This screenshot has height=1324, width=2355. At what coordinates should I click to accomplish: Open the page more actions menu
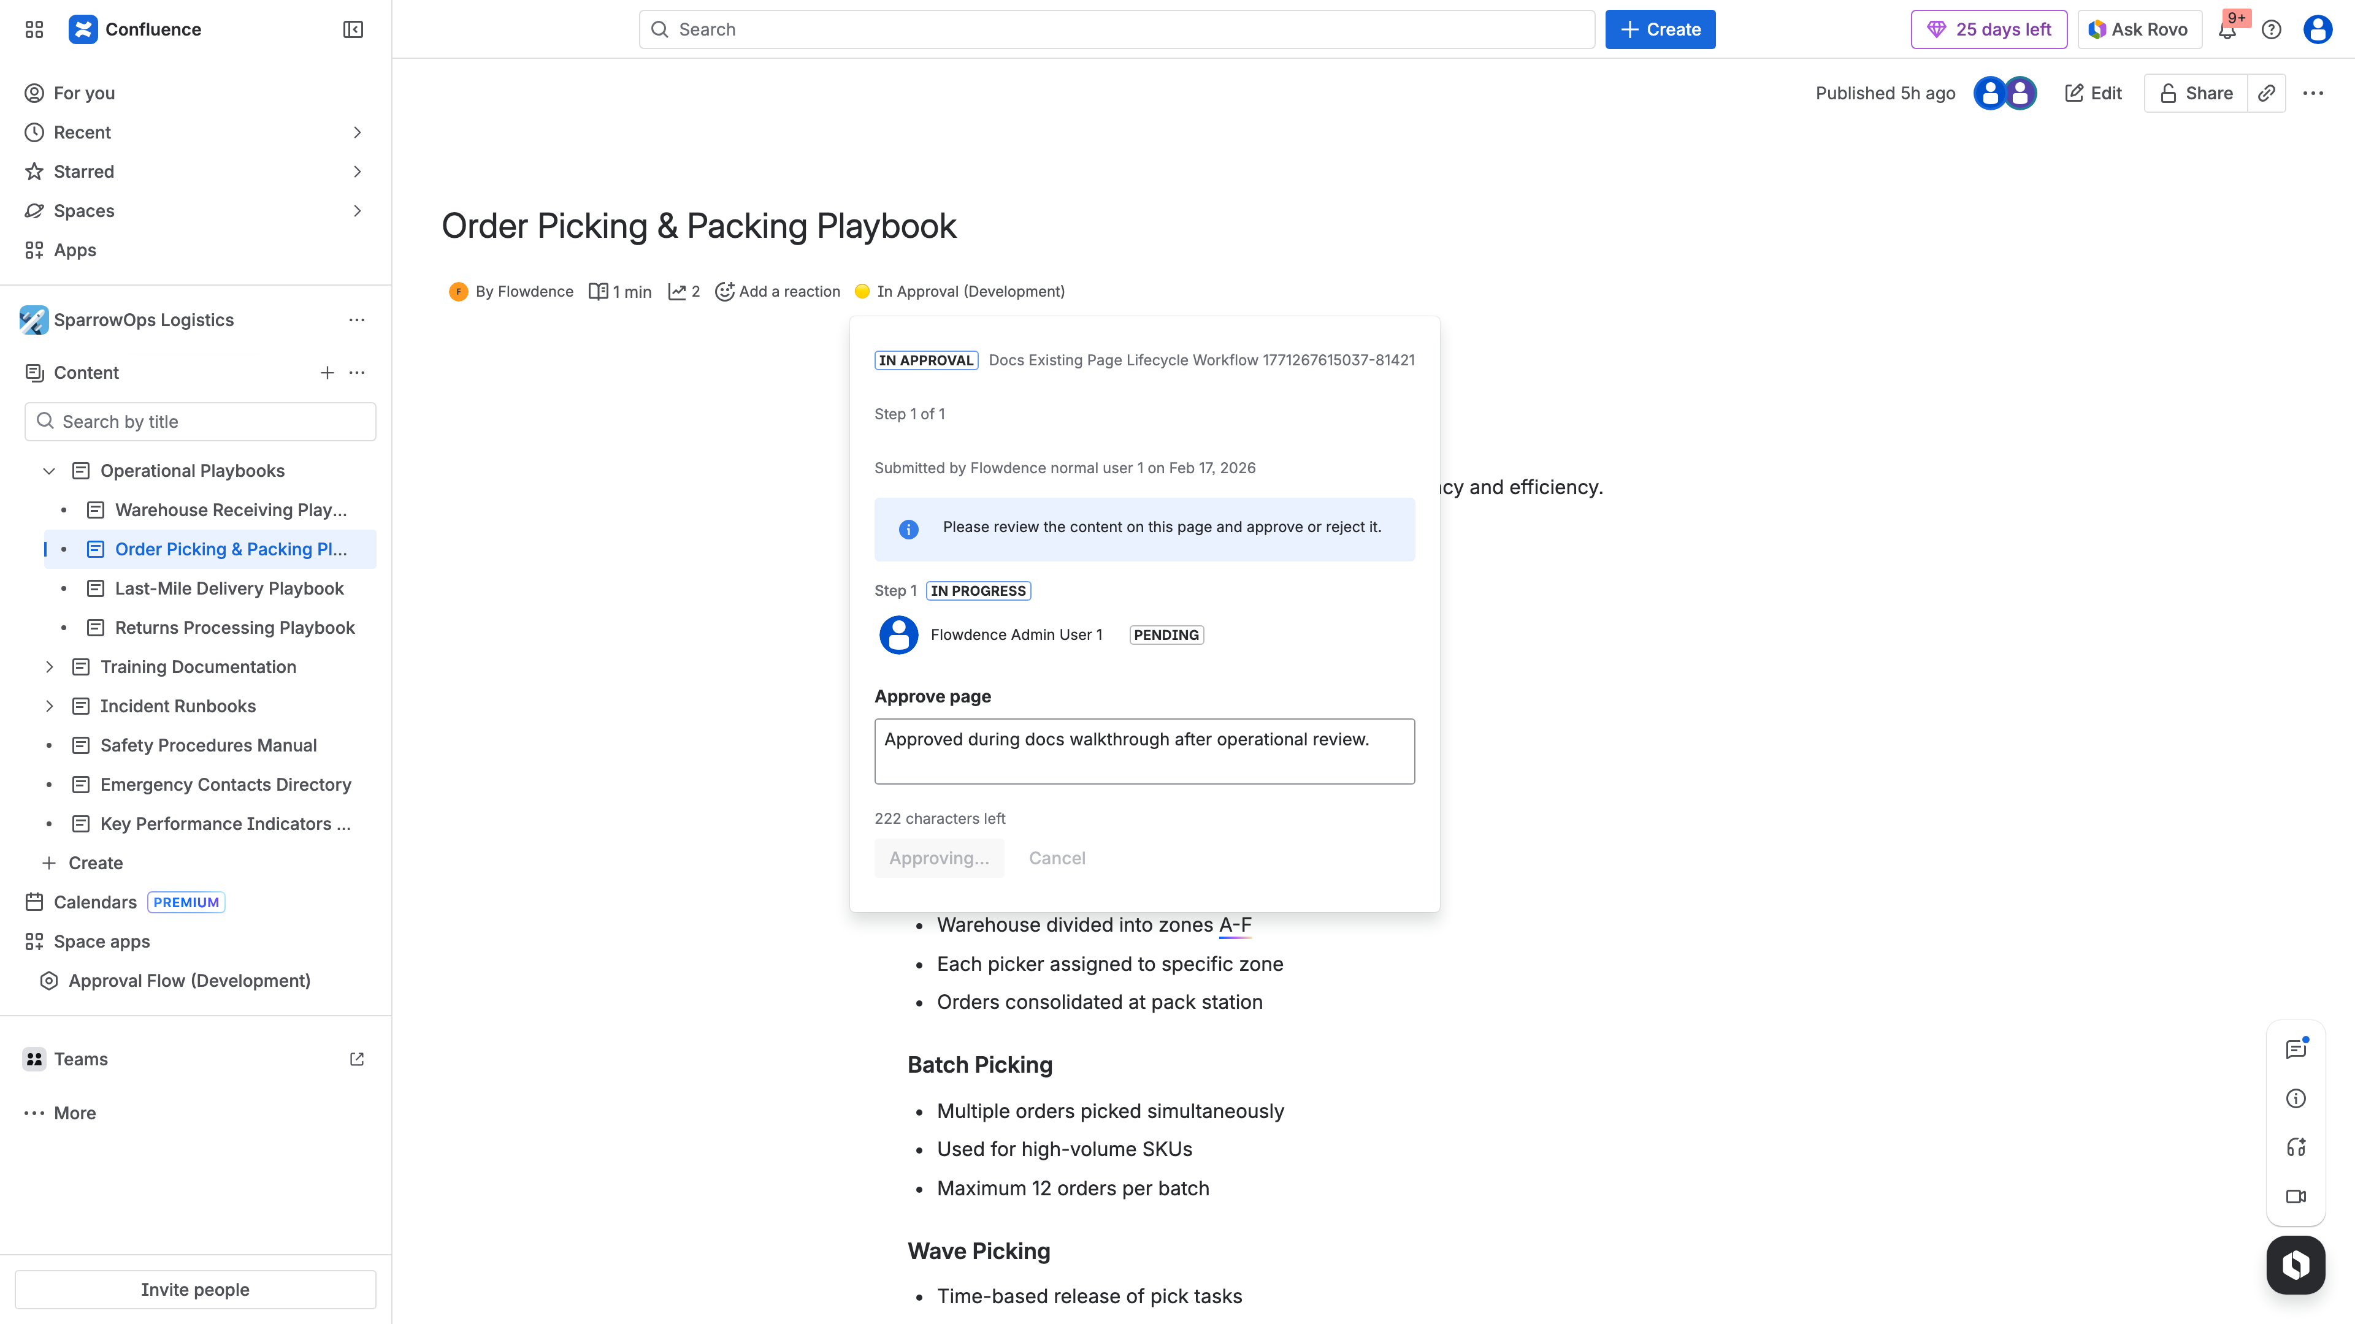(2314, 93)
